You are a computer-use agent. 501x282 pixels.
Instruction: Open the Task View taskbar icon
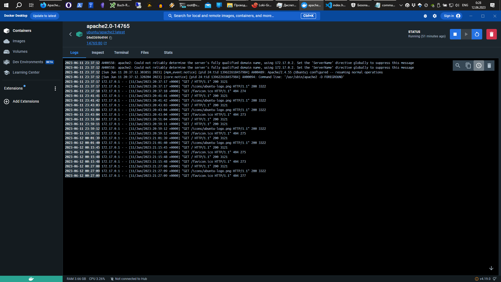(31, 5)
